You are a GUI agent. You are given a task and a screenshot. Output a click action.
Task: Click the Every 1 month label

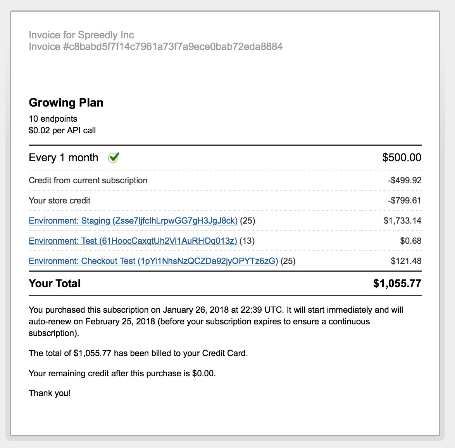click(x=64, y=158)
